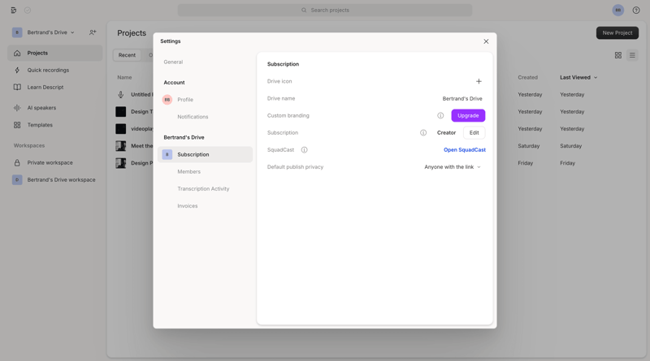The image size is (650, 361).
Task: Open help question mark icon
Action: coord(636,10)
